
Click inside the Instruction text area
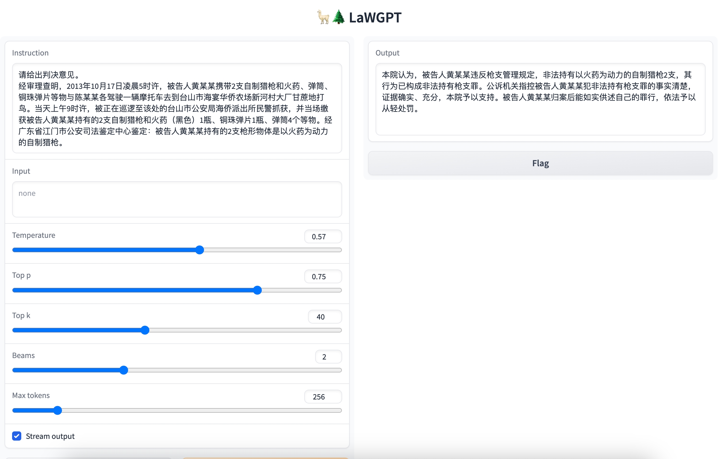point(177,108)
